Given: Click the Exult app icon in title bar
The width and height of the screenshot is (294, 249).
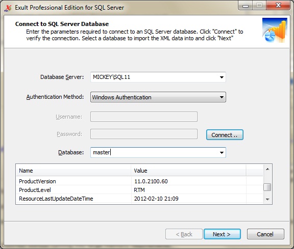Looking at the screenshot, I should click(8, 8).
